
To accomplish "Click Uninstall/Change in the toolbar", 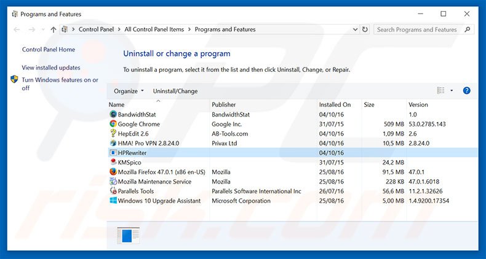I will pos(175,91).
